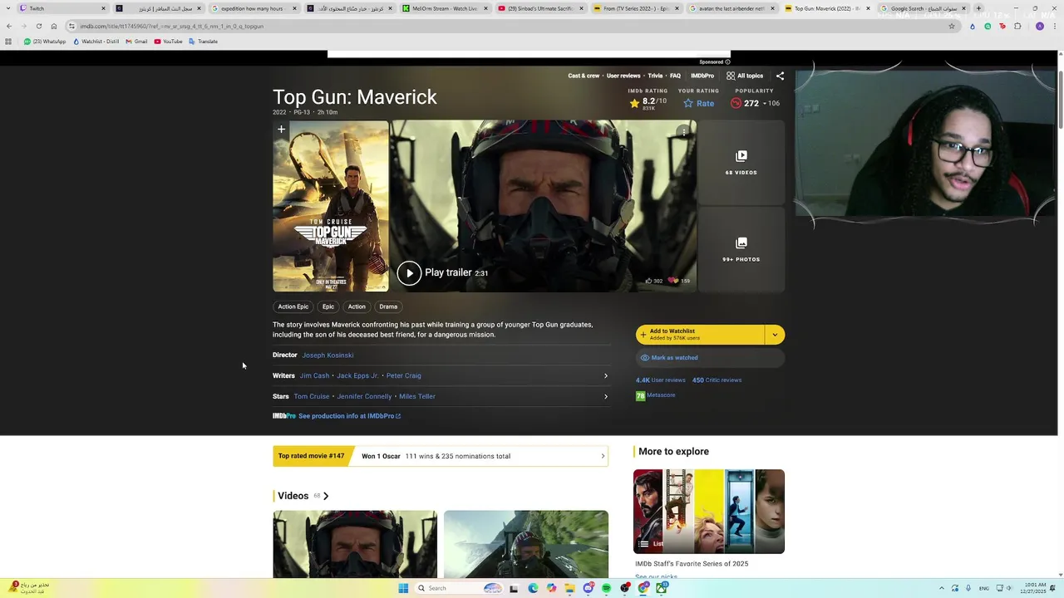The image size is (1064, 598).
Task: Open the FAQ link
Action: [675, 76]
